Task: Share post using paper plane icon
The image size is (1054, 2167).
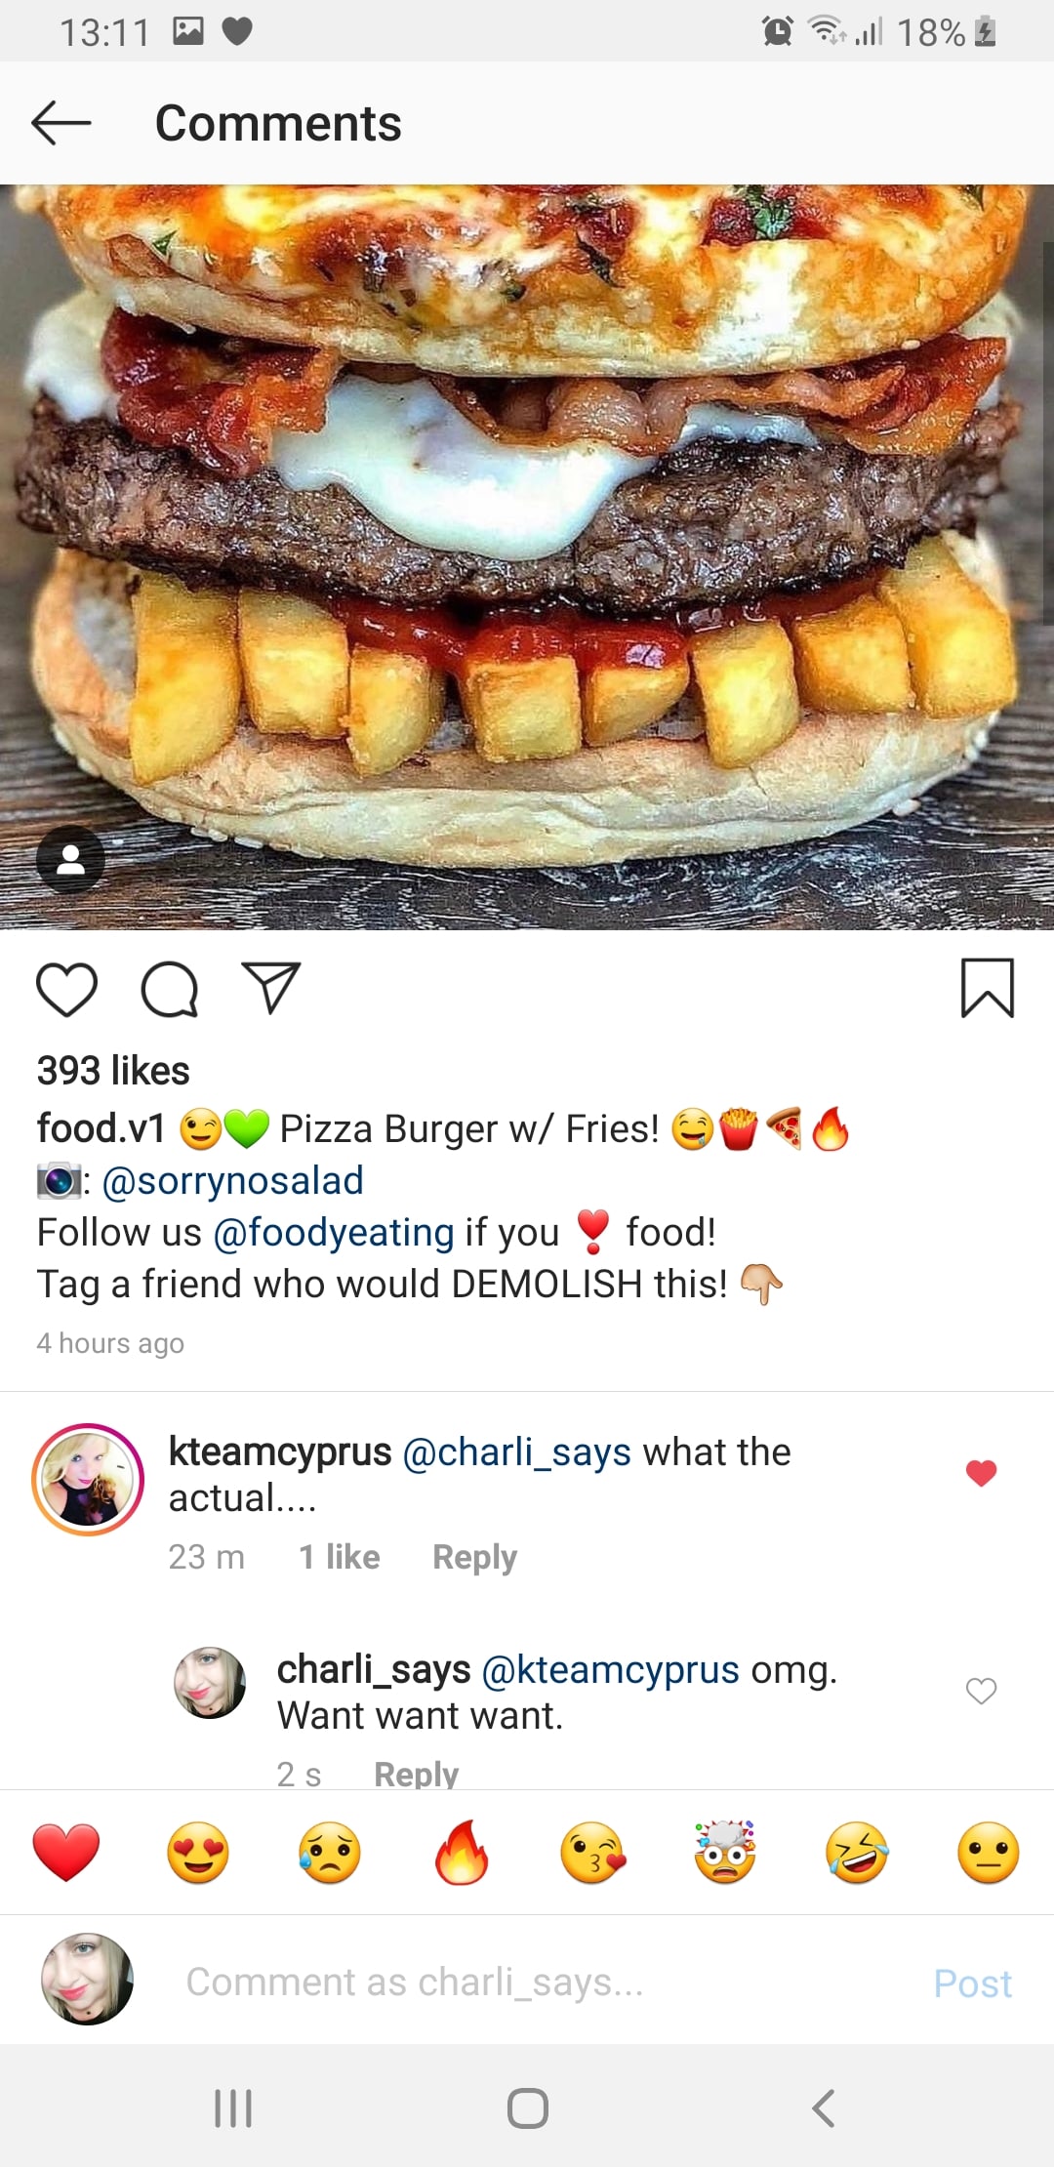Action: pos(270,987)
